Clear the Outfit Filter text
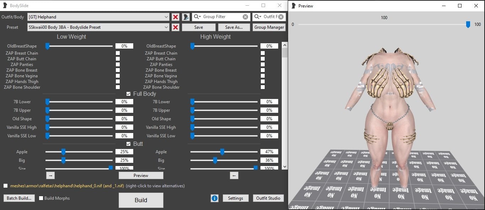The width and height of the screenshot is (485, 210). click(281, 17)
